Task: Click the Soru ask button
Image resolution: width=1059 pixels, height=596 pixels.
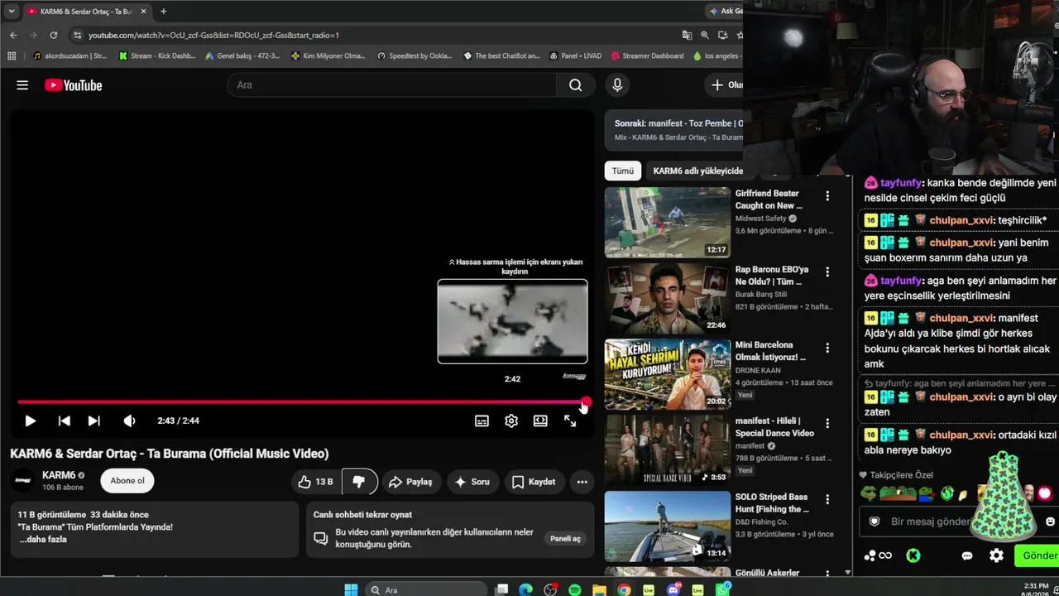Action: 472,482
